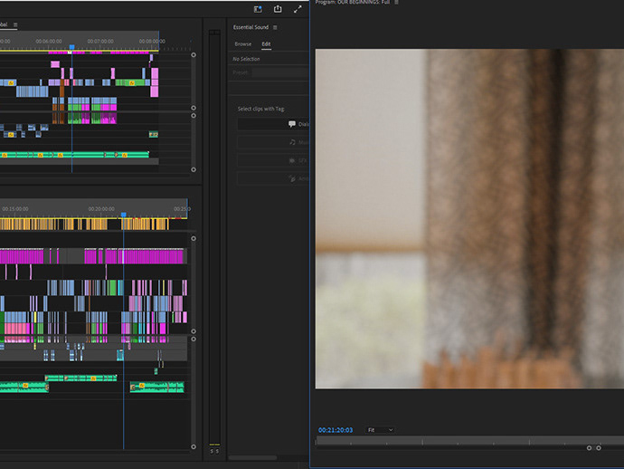Open the Essential Sound panel menu icon
Viewport: 624px width, 469px height.
[275, 27]
